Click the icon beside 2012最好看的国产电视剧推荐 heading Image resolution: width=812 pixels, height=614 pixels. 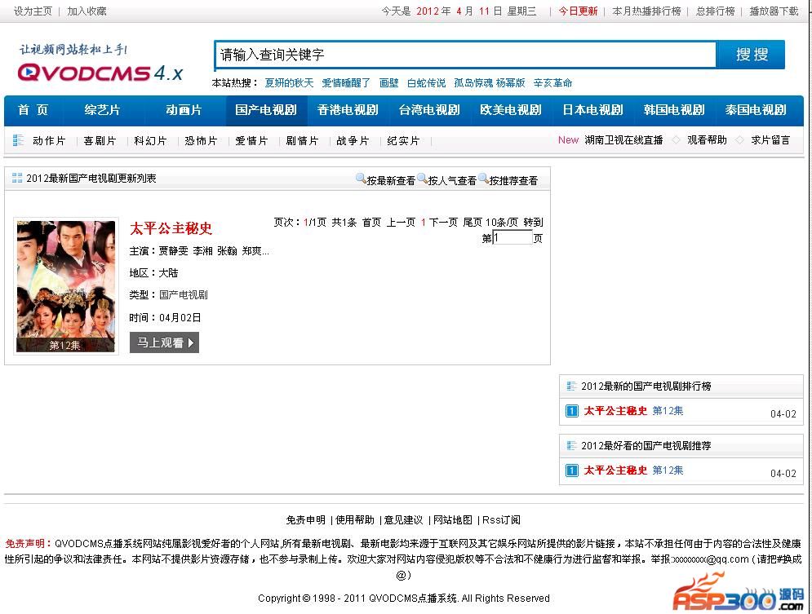[x=572, y=445]
